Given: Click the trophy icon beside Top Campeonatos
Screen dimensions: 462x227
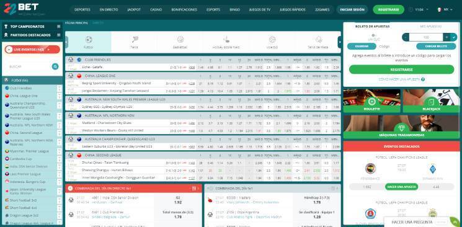Looking at the screenshot, I should pos(6,27).
